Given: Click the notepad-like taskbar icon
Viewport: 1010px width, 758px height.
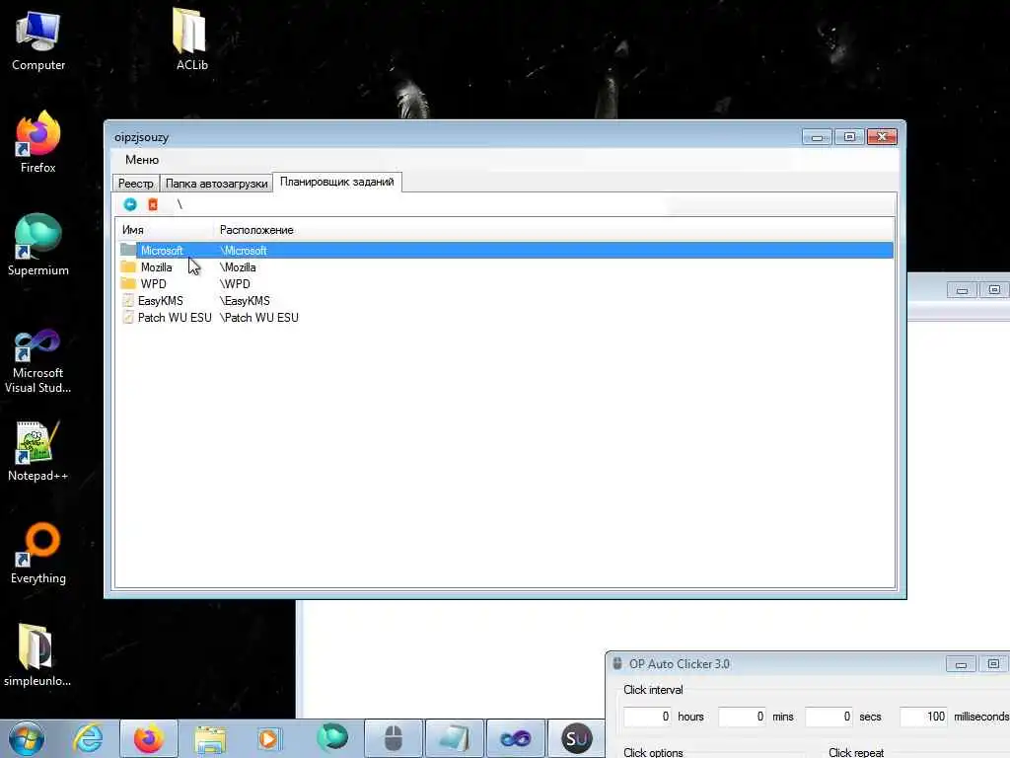Looking at the screenshot, I should [x=454, y=738].
